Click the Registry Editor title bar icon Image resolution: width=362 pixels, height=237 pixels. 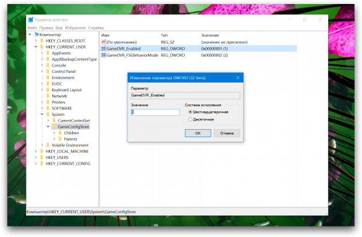click(30, 20)
